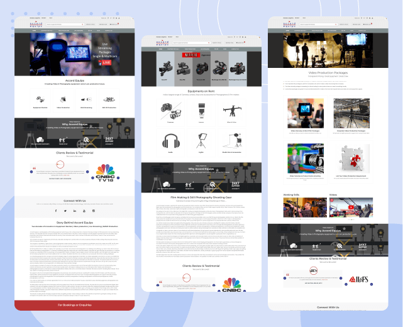The height and width of the screenshot is (327, 403).
Task: Click the red Netflix Approved banner label
Action: tap(191, 55)
